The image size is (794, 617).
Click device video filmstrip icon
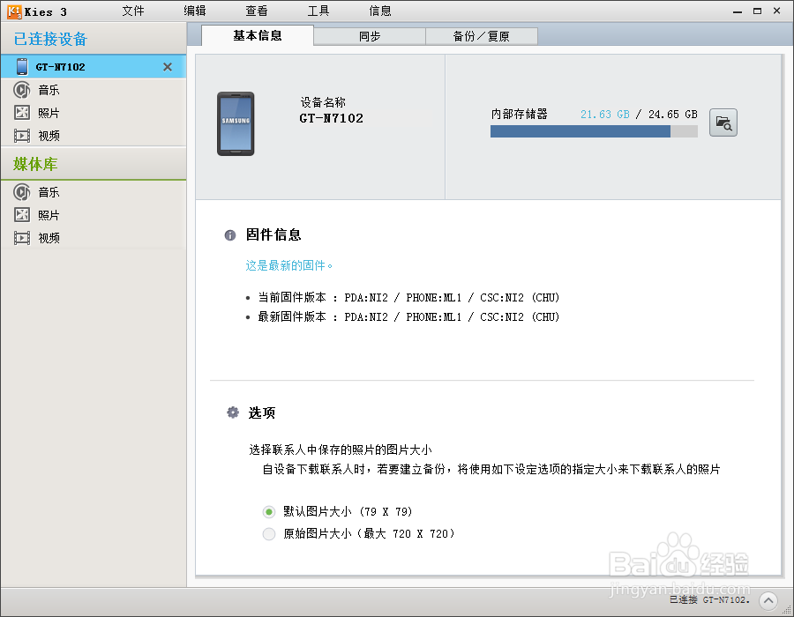tap(22, 136)
